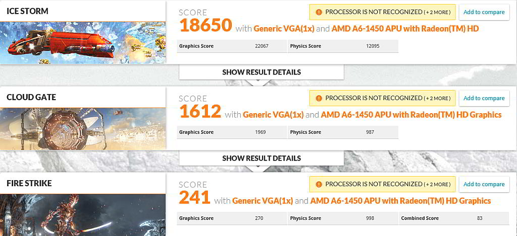
Task: Add Ice Storm result to compare
Action: click(x=484, y=12)
